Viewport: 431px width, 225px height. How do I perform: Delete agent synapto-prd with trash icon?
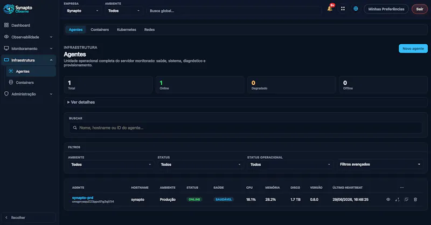tap(415, 200)
